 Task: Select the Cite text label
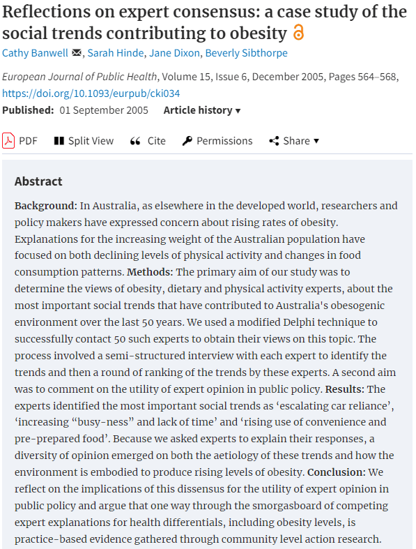(156, 141)
